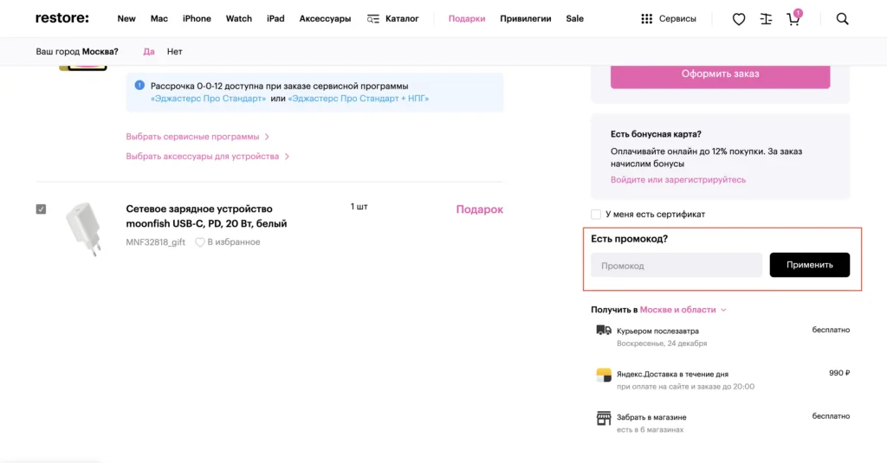The width and height of the screenshot is (887, 463).
Task: Click the 990 ₽ delivery price
Action: (838, 373)
